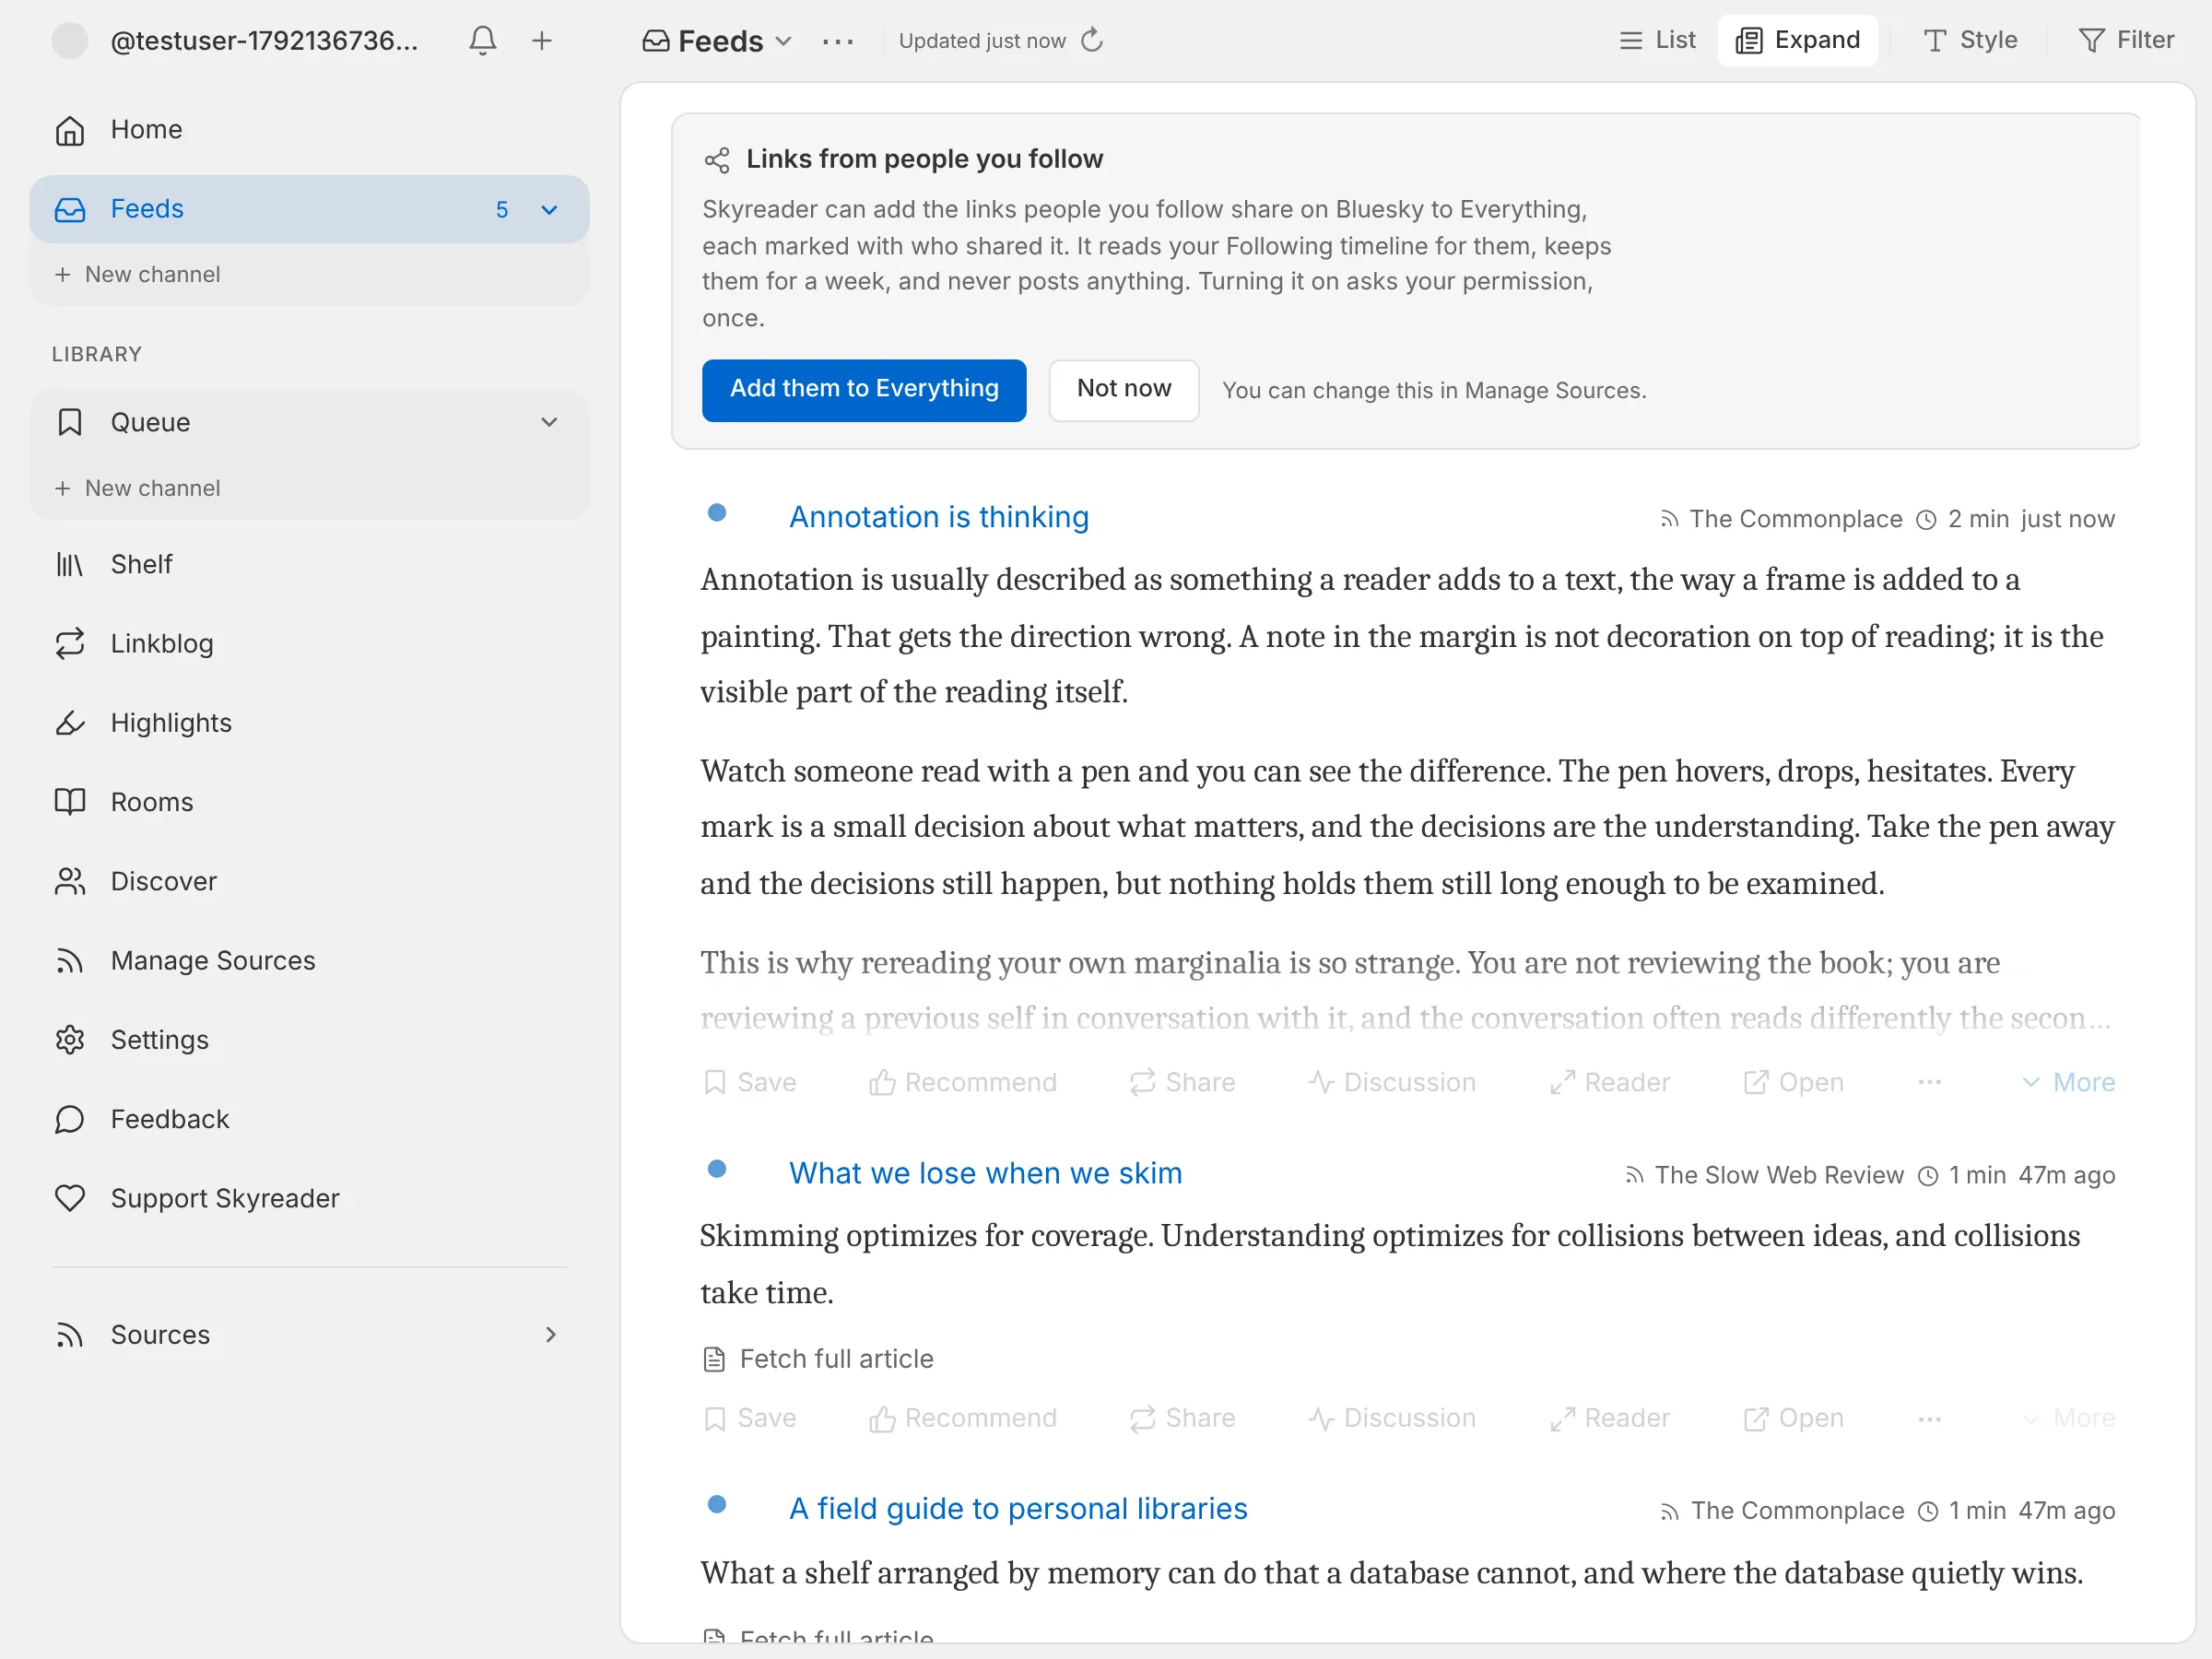Screen dimensions: 2212x1659
Task: Open Linkblog in sidebar
Action: (309, 644)
